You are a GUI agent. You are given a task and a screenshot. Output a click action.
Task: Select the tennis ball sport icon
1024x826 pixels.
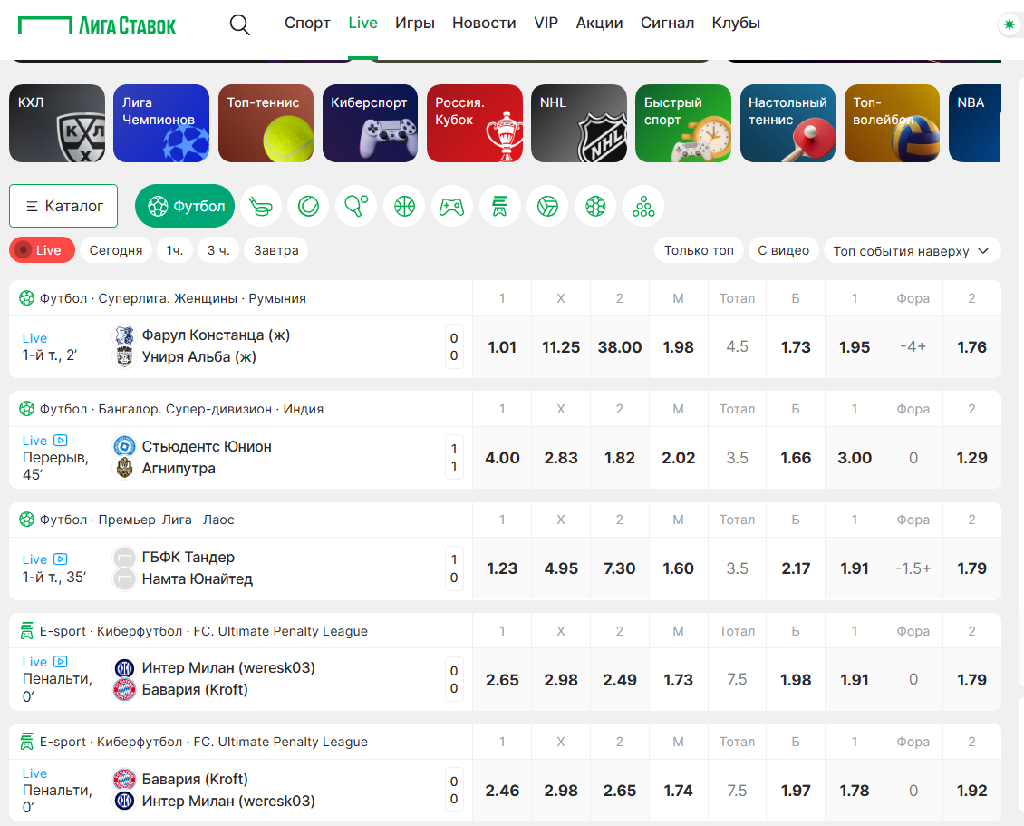click(308, 207)
